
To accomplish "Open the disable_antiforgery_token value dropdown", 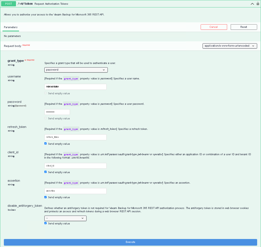I will 65,218.
